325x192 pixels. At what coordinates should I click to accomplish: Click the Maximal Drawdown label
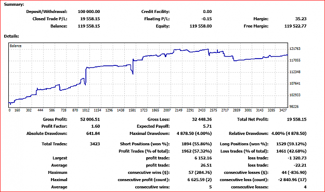150,133
